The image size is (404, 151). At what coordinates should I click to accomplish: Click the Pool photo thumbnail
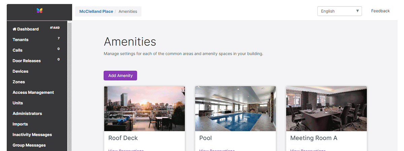coord(235,108)
